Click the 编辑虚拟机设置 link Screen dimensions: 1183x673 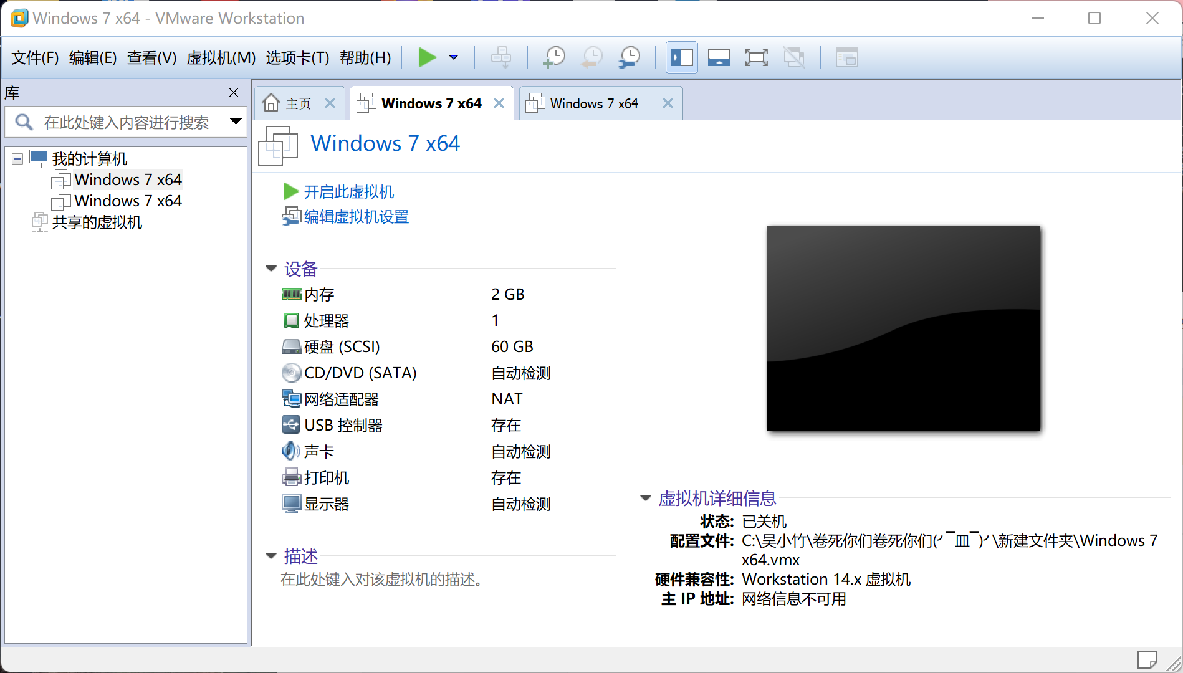click(x=357, y=217)
